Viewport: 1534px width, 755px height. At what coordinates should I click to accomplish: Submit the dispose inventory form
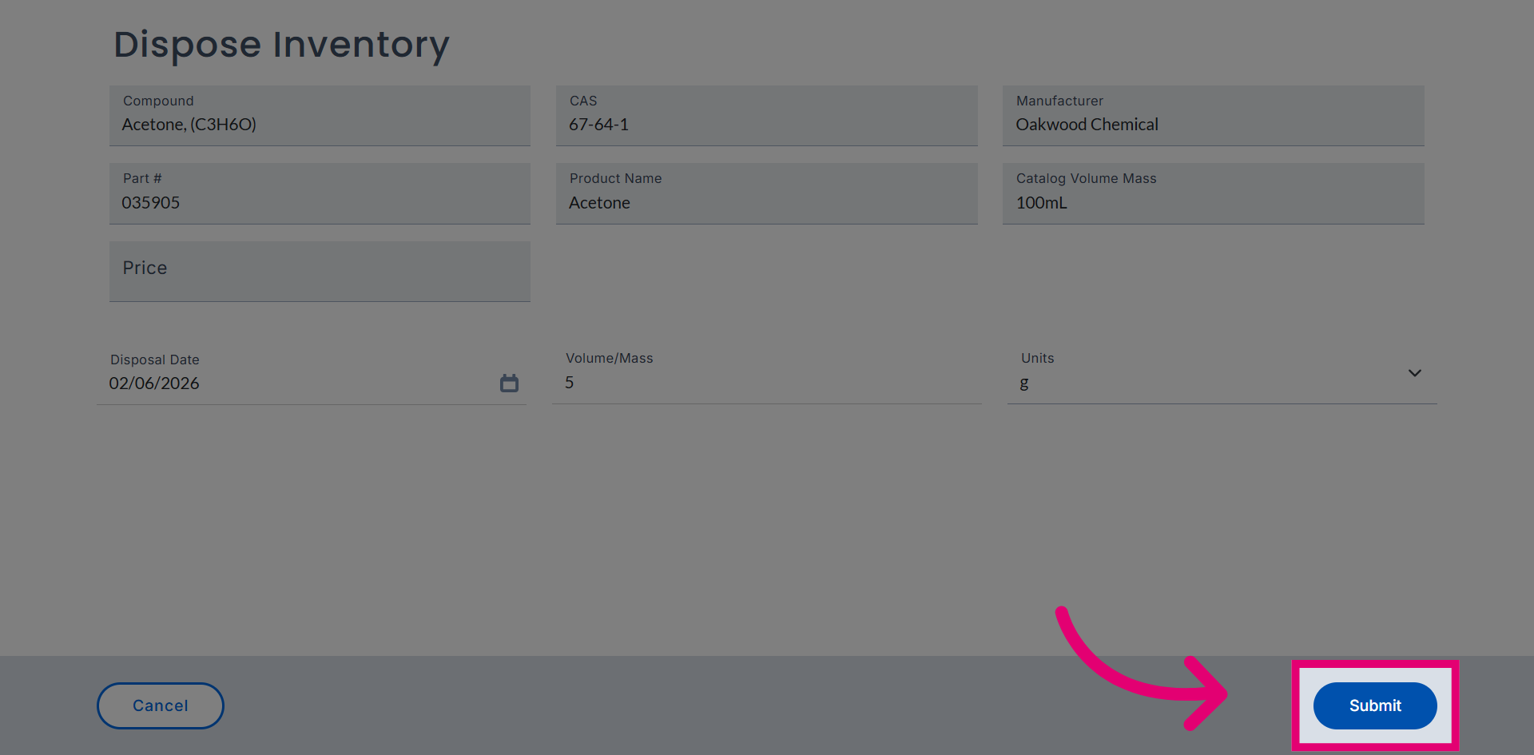1375,705
